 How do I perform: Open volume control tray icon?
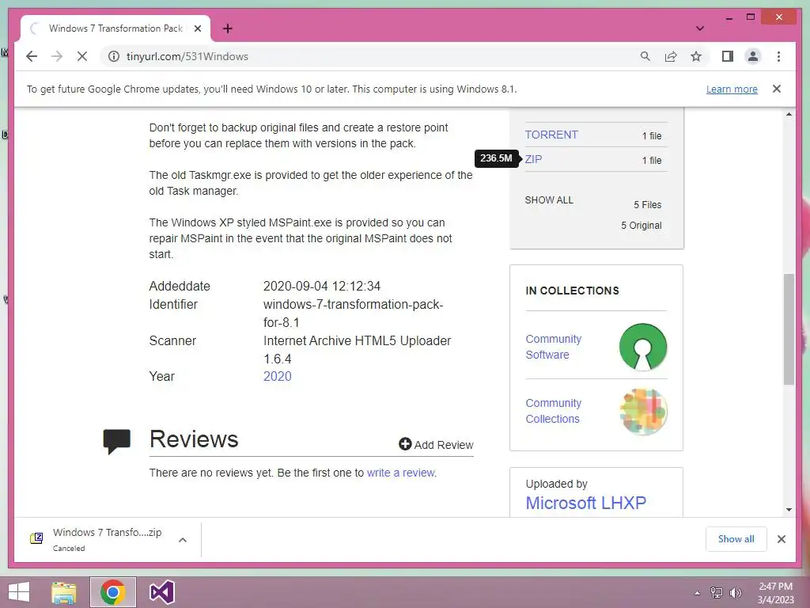click(736, 593)
